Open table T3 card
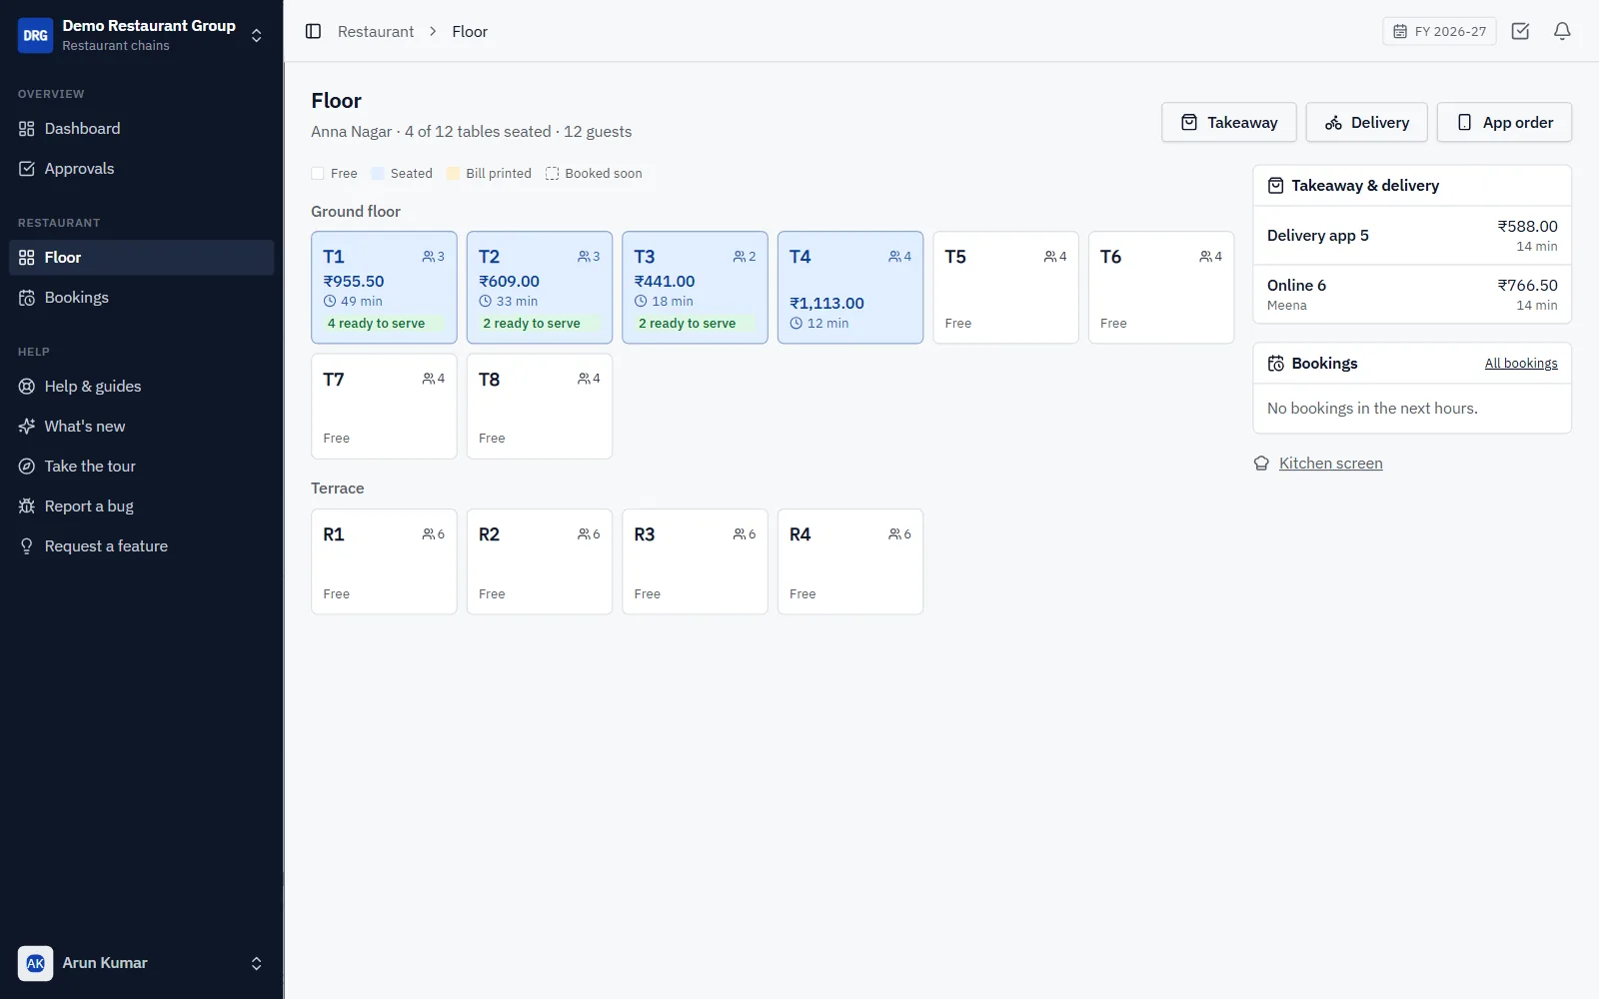Image resolution: width=1599 pixels, height=999 pixels. tap(695, 288)
